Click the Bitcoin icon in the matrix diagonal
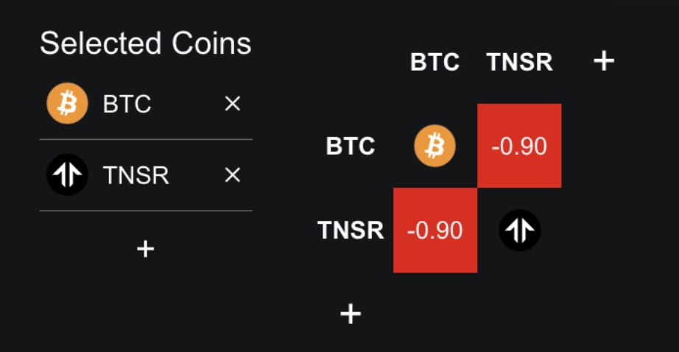Screen dimensions: 679x352 pos(435,146)
